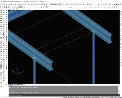Click the red X delete icon
This screenshot has width=122, height=98.
point(29,4)
